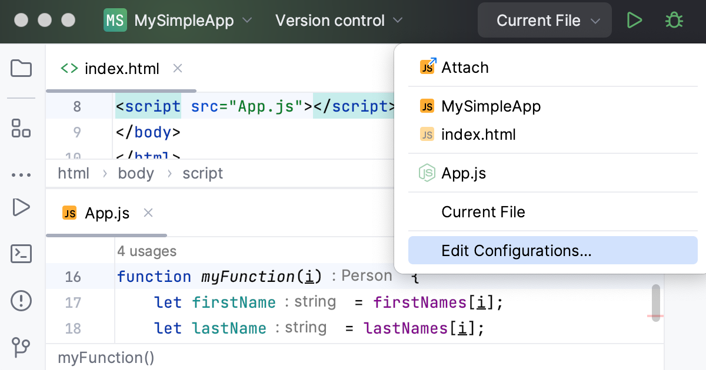Open the Problems tool window
706x370 pixels.
point(21,301)
